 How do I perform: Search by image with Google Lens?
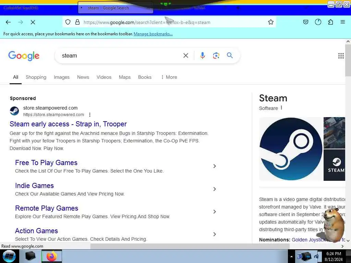click(216, 55)
